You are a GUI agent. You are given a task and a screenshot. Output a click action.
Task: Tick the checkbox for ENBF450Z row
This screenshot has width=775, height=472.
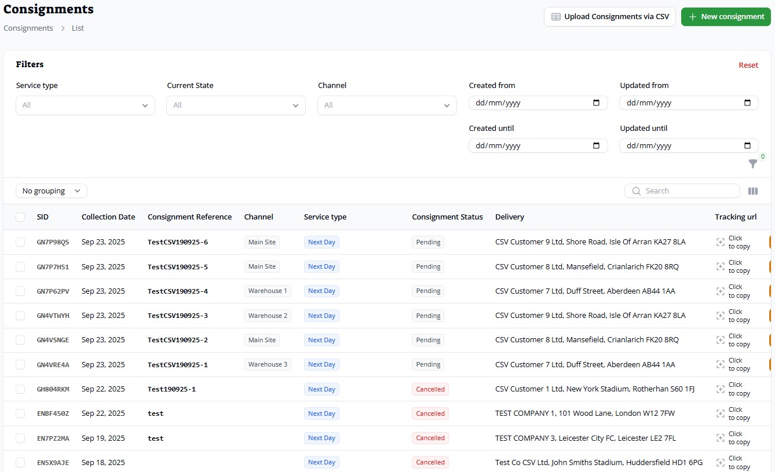pyautogui.click(x=20, y=414)
